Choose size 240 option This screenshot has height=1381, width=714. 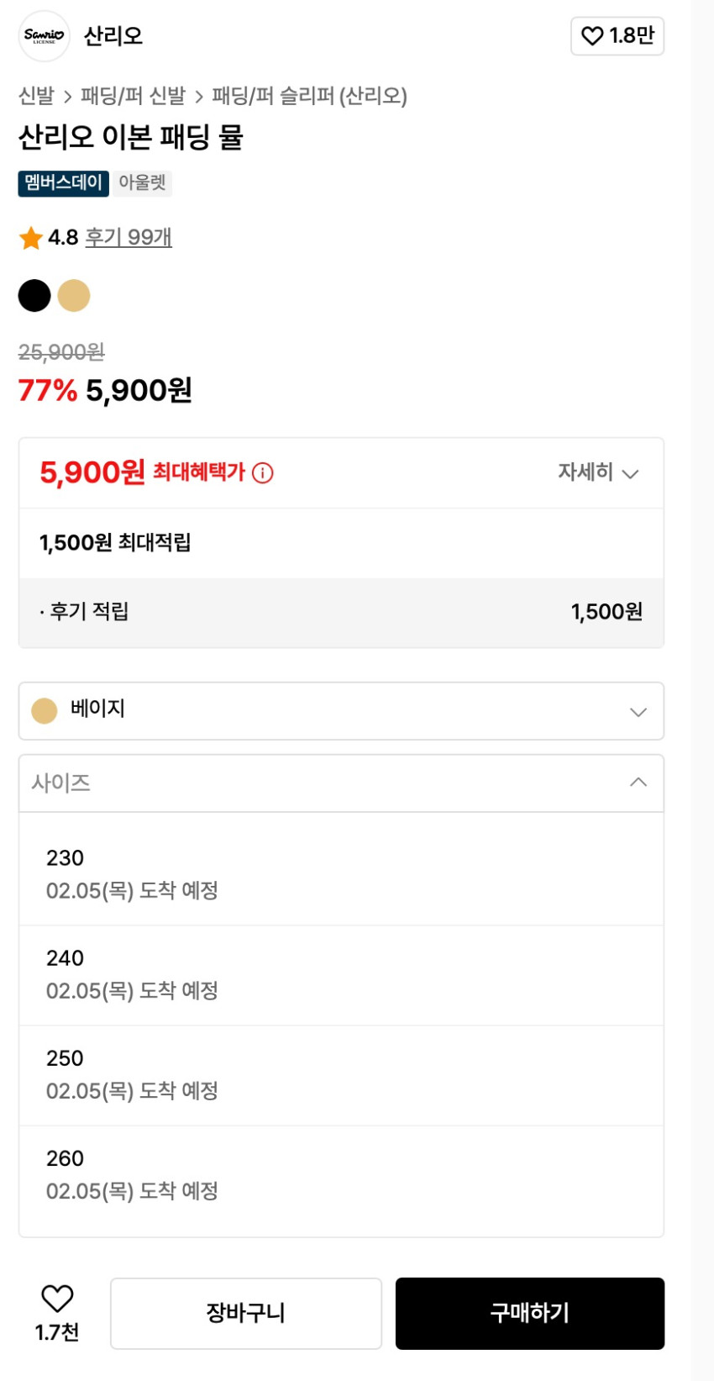341,974
